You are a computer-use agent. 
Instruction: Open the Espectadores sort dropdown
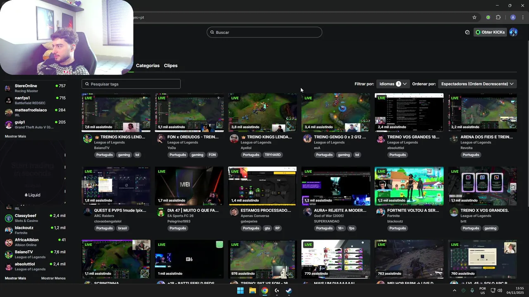477,84
